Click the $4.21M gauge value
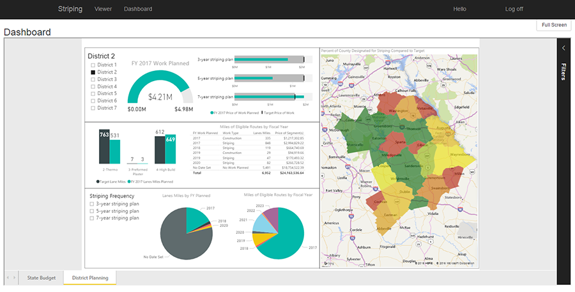 tap(160, 97)
